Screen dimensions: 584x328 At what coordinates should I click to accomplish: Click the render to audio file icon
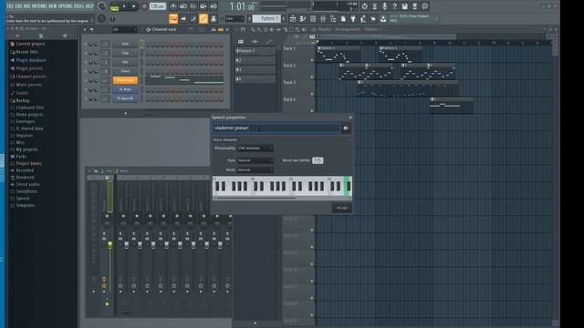pos(414,6)
